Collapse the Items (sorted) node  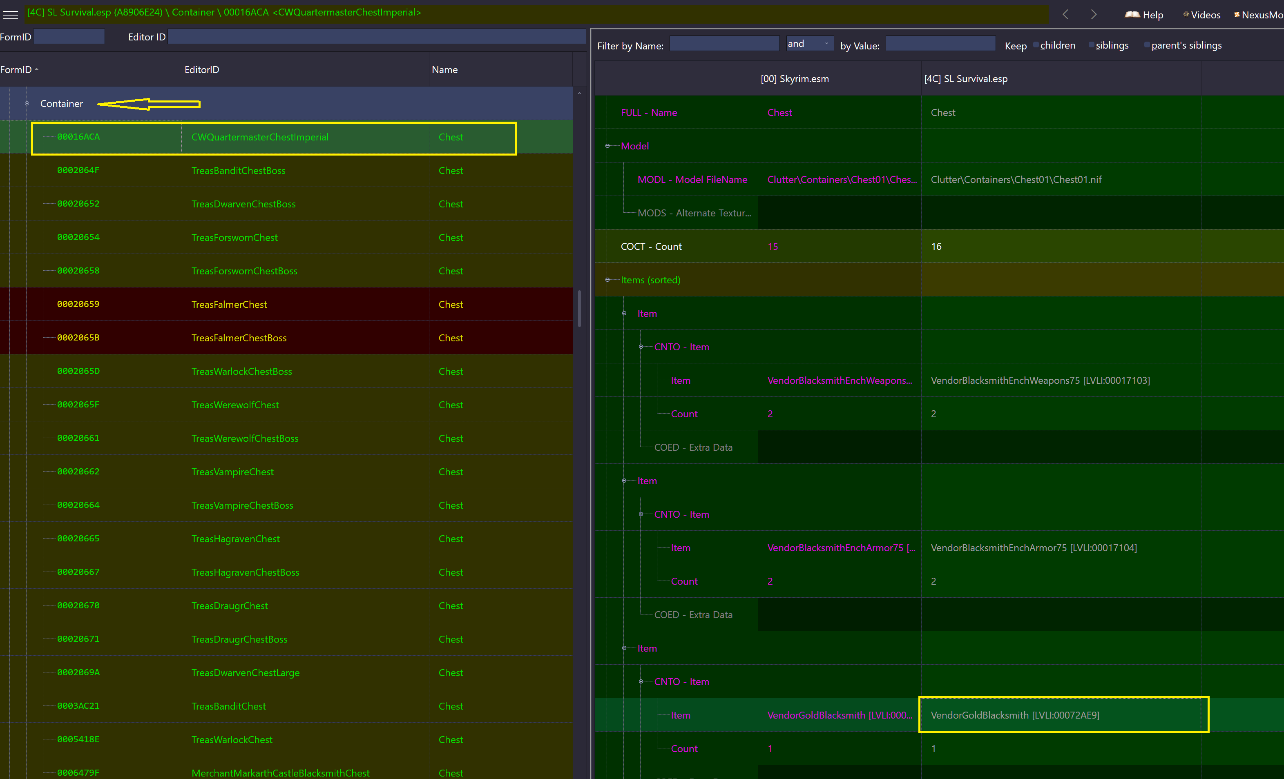(x=607, y=280)
